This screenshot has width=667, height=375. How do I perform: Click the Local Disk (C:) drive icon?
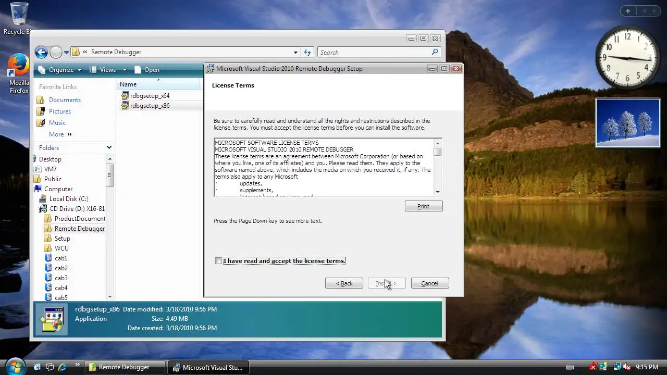(43, 199)
